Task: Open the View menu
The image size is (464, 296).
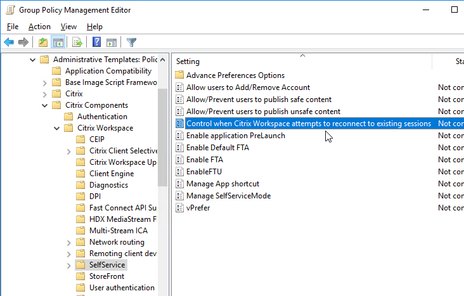Action: 68,27
